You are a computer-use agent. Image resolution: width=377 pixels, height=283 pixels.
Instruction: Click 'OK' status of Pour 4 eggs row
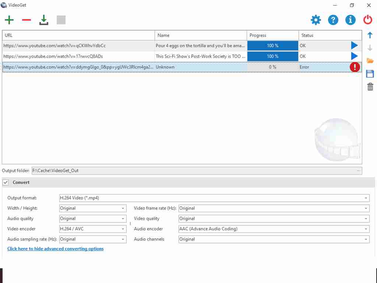303,45
